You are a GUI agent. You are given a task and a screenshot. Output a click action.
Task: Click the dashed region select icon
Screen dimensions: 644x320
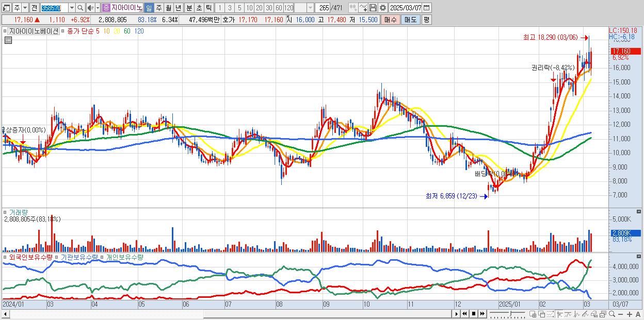point(550,314)
